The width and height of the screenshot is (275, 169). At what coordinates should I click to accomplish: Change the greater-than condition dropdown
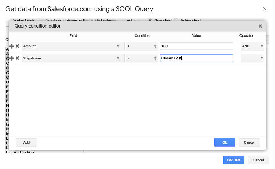[142, 46]
